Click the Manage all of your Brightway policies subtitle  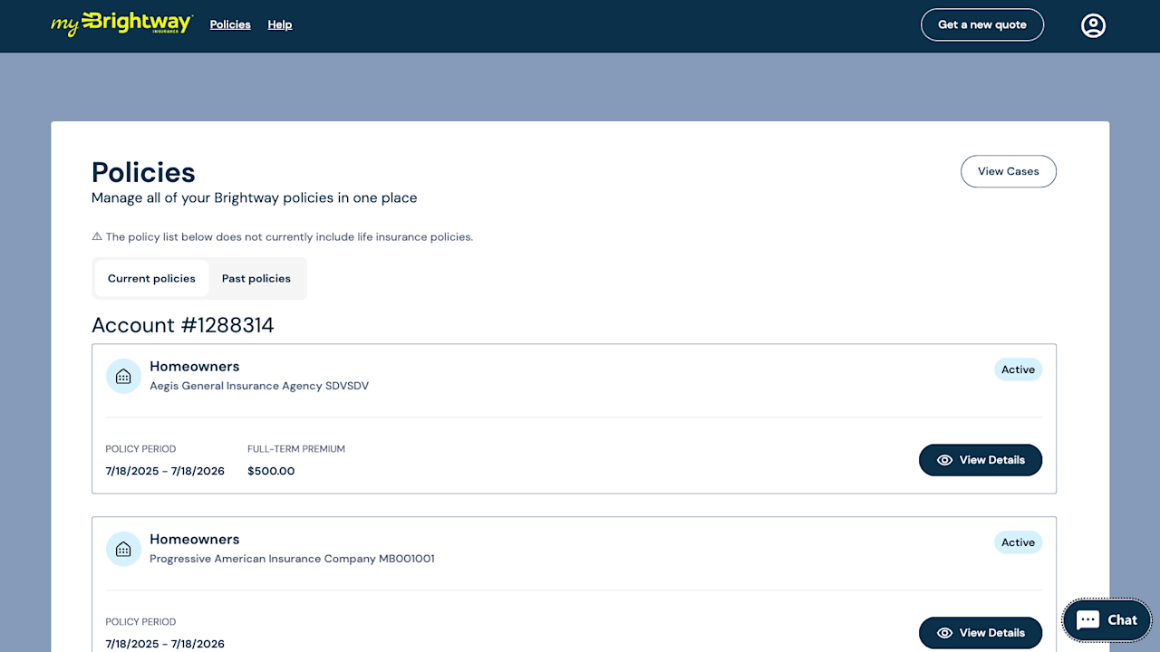255,197
